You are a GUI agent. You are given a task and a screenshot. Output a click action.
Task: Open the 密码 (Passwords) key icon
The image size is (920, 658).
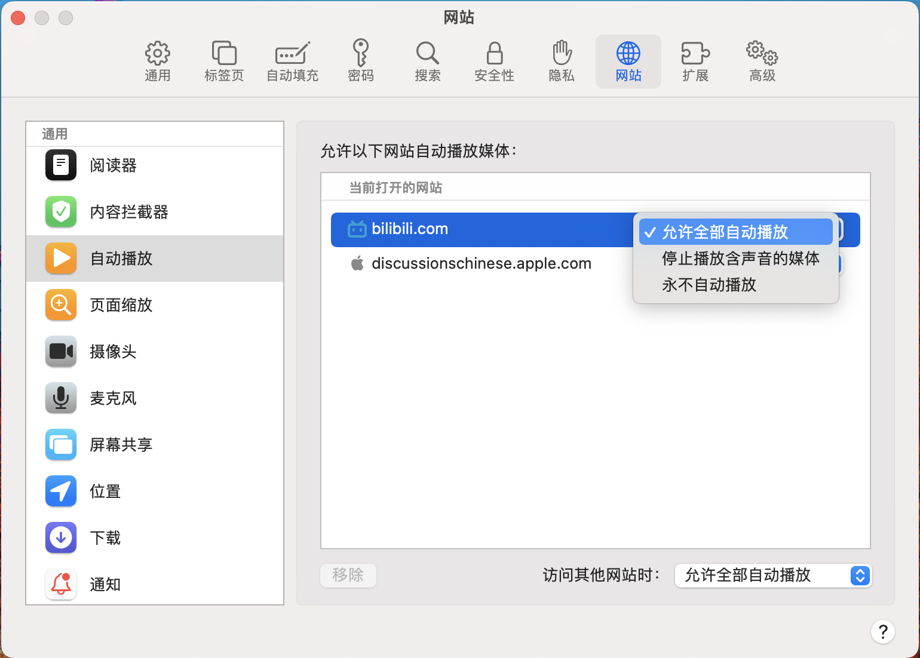[360, 62]
